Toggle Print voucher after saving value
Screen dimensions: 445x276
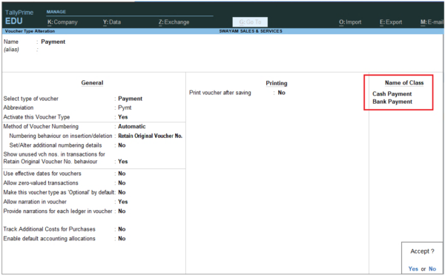pyautogui.click(x=282, y=93)
